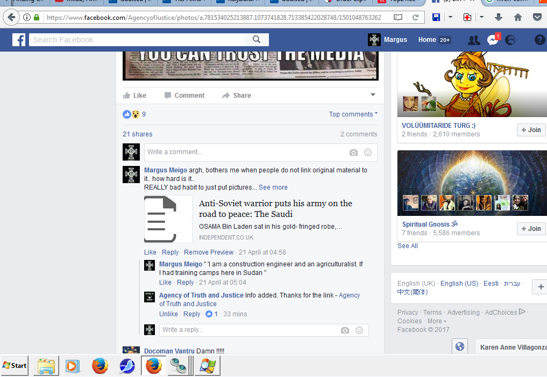Switch language to Eesti
This screenshot has width=547, height=377.
[x=491, y=284]
